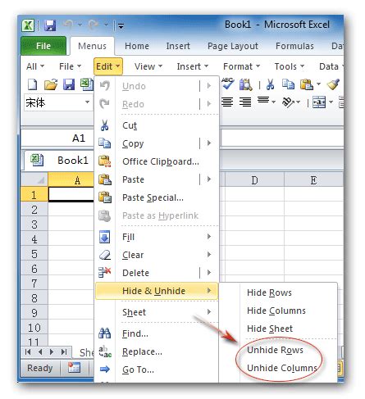Open the green File tab
Viewport: 365px width, 399px height.
point(43,46)
